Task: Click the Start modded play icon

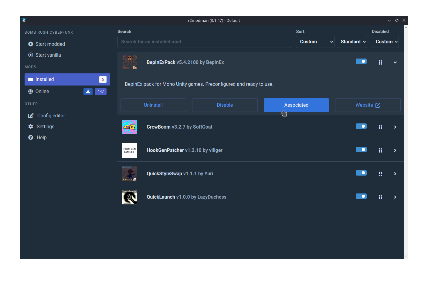Action: point(31,44)
